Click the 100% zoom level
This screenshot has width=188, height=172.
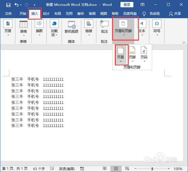pos(178,169)
